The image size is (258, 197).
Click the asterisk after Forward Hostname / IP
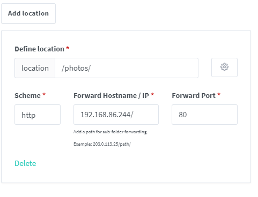[152, 95]
